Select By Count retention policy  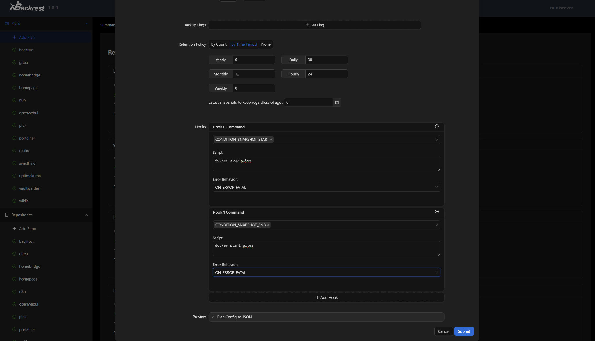coord(219,44)
